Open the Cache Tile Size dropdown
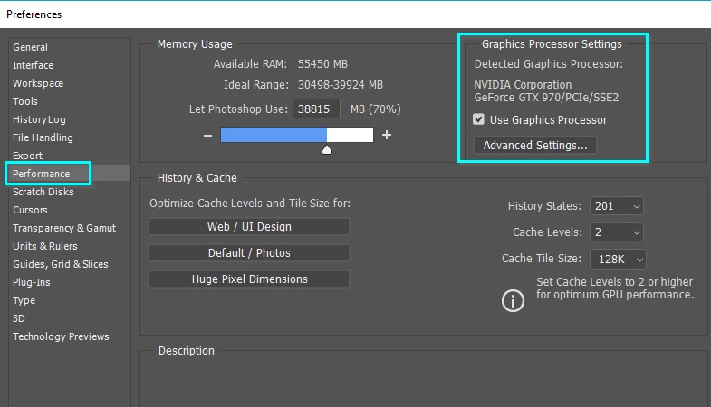The image size is (711, 407). point(618,259)
